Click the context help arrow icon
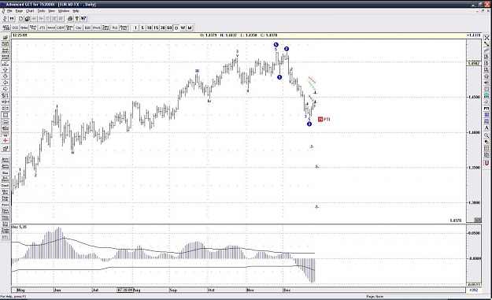This screenshot has height=300, width=492. pyautogui.click(x=83, y=19)
